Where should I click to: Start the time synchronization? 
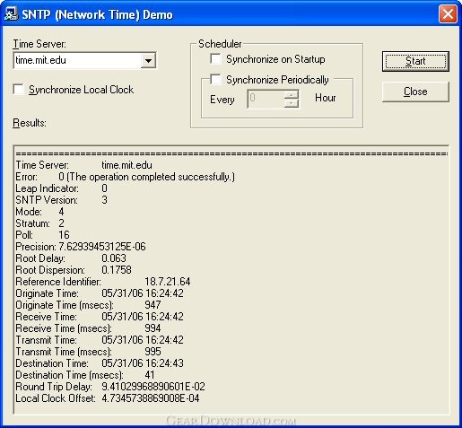[x=415, y=61]
